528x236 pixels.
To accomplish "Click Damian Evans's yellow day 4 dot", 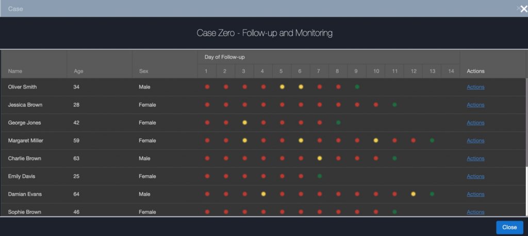I will [263, 194].
